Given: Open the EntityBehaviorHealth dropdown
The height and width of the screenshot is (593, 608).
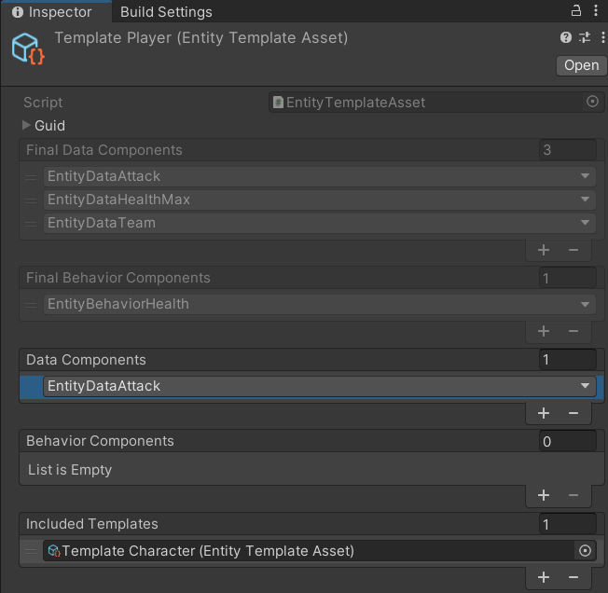Looking at the screenshot, I should click(585, 304).
